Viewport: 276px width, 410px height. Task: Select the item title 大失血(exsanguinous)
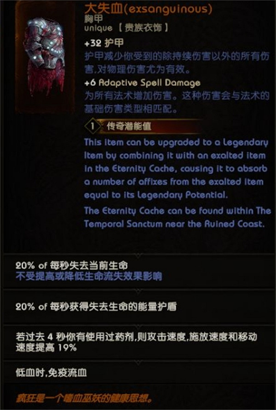(148, 9)
